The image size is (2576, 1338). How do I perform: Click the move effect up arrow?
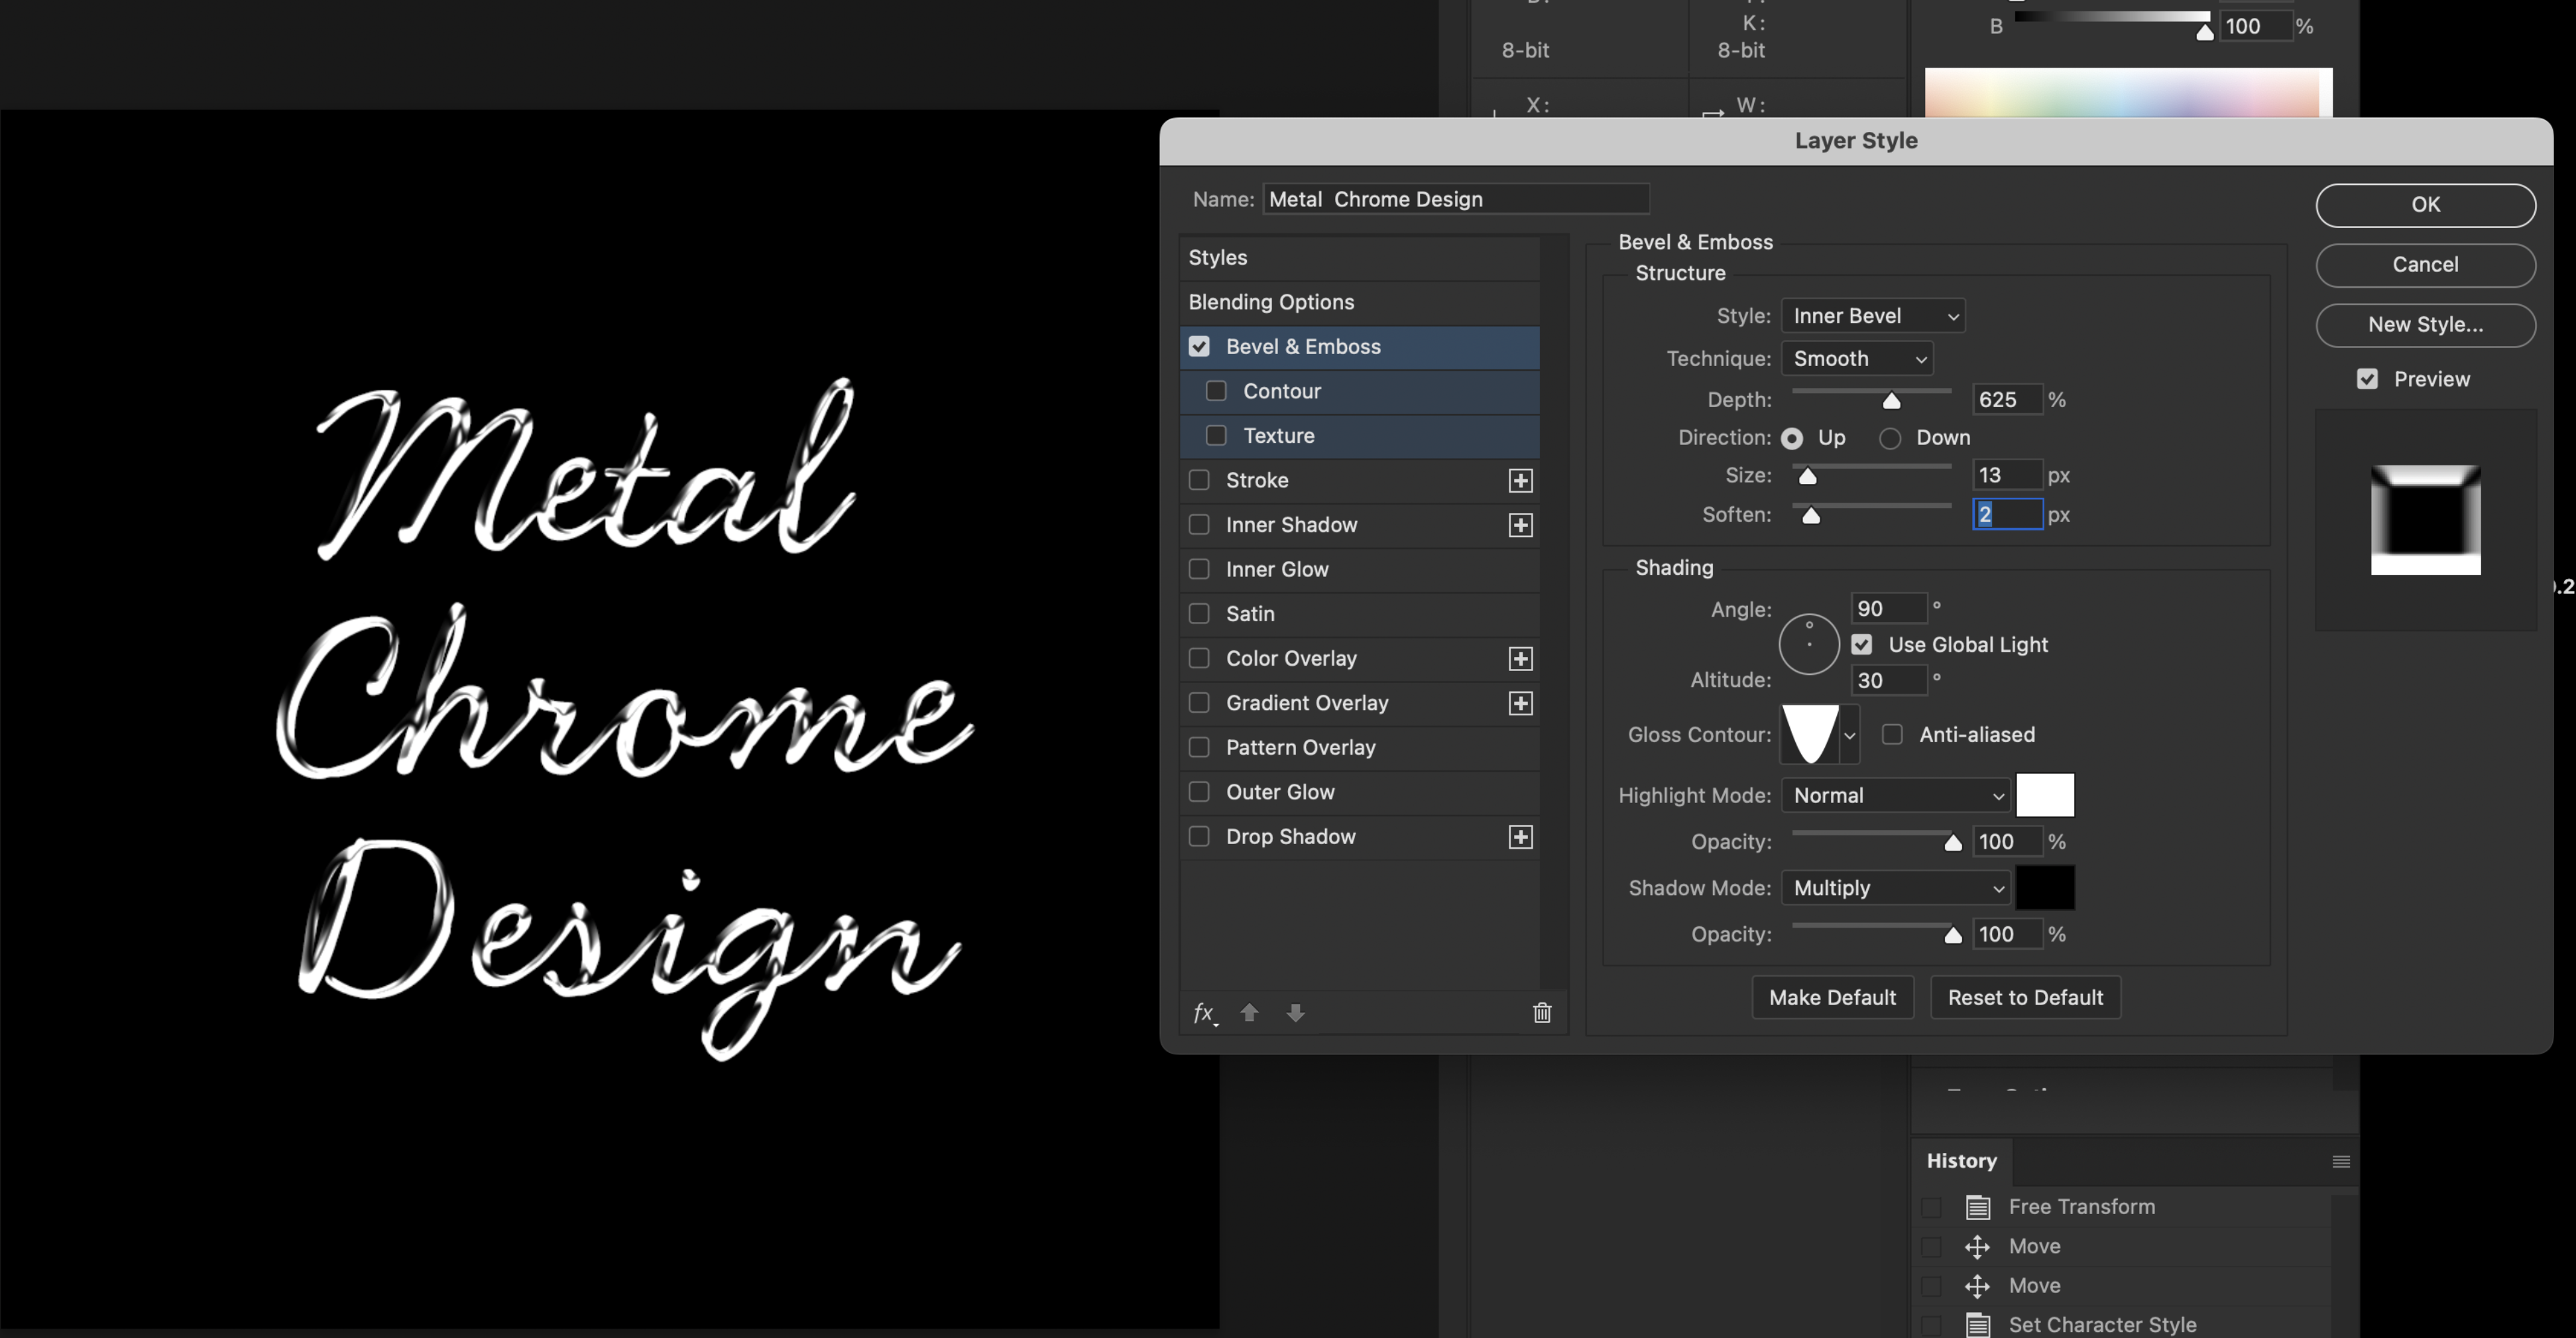click(1249, 1013)
